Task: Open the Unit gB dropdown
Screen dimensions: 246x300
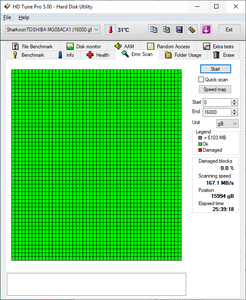Action: [227, 124]
